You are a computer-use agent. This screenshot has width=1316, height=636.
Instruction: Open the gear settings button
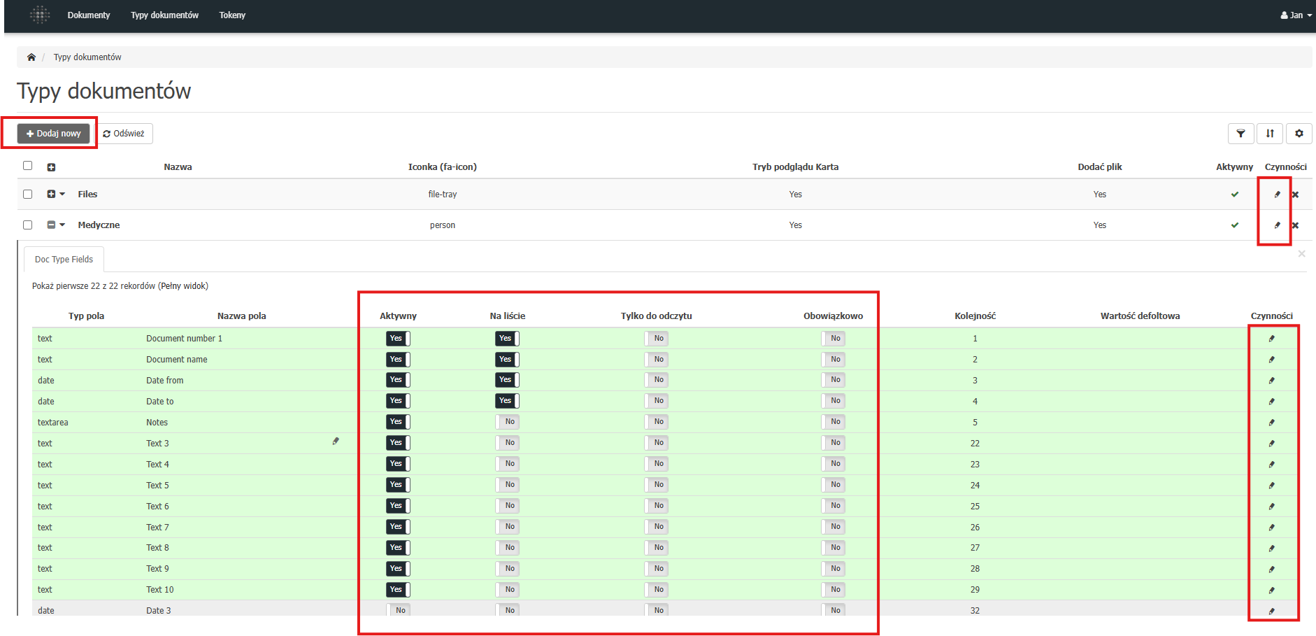[1299, 134]
